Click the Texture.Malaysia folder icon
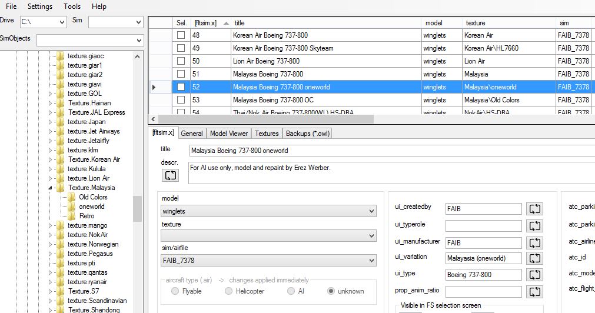This screenshot has height=313, width=595. [61, 188]
